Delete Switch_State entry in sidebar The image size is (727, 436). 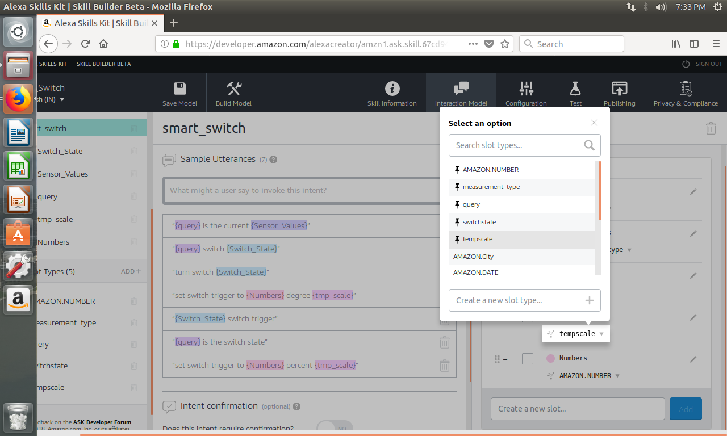[134, 151]
